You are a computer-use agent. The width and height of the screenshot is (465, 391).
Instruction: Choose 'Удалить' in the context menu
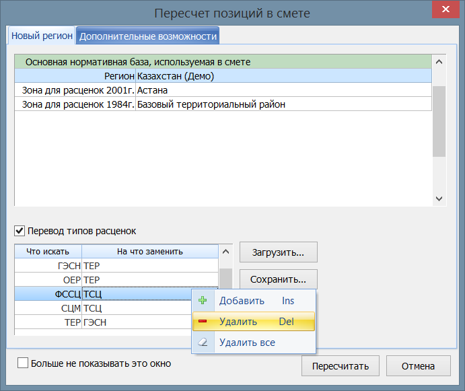[238, 322]
